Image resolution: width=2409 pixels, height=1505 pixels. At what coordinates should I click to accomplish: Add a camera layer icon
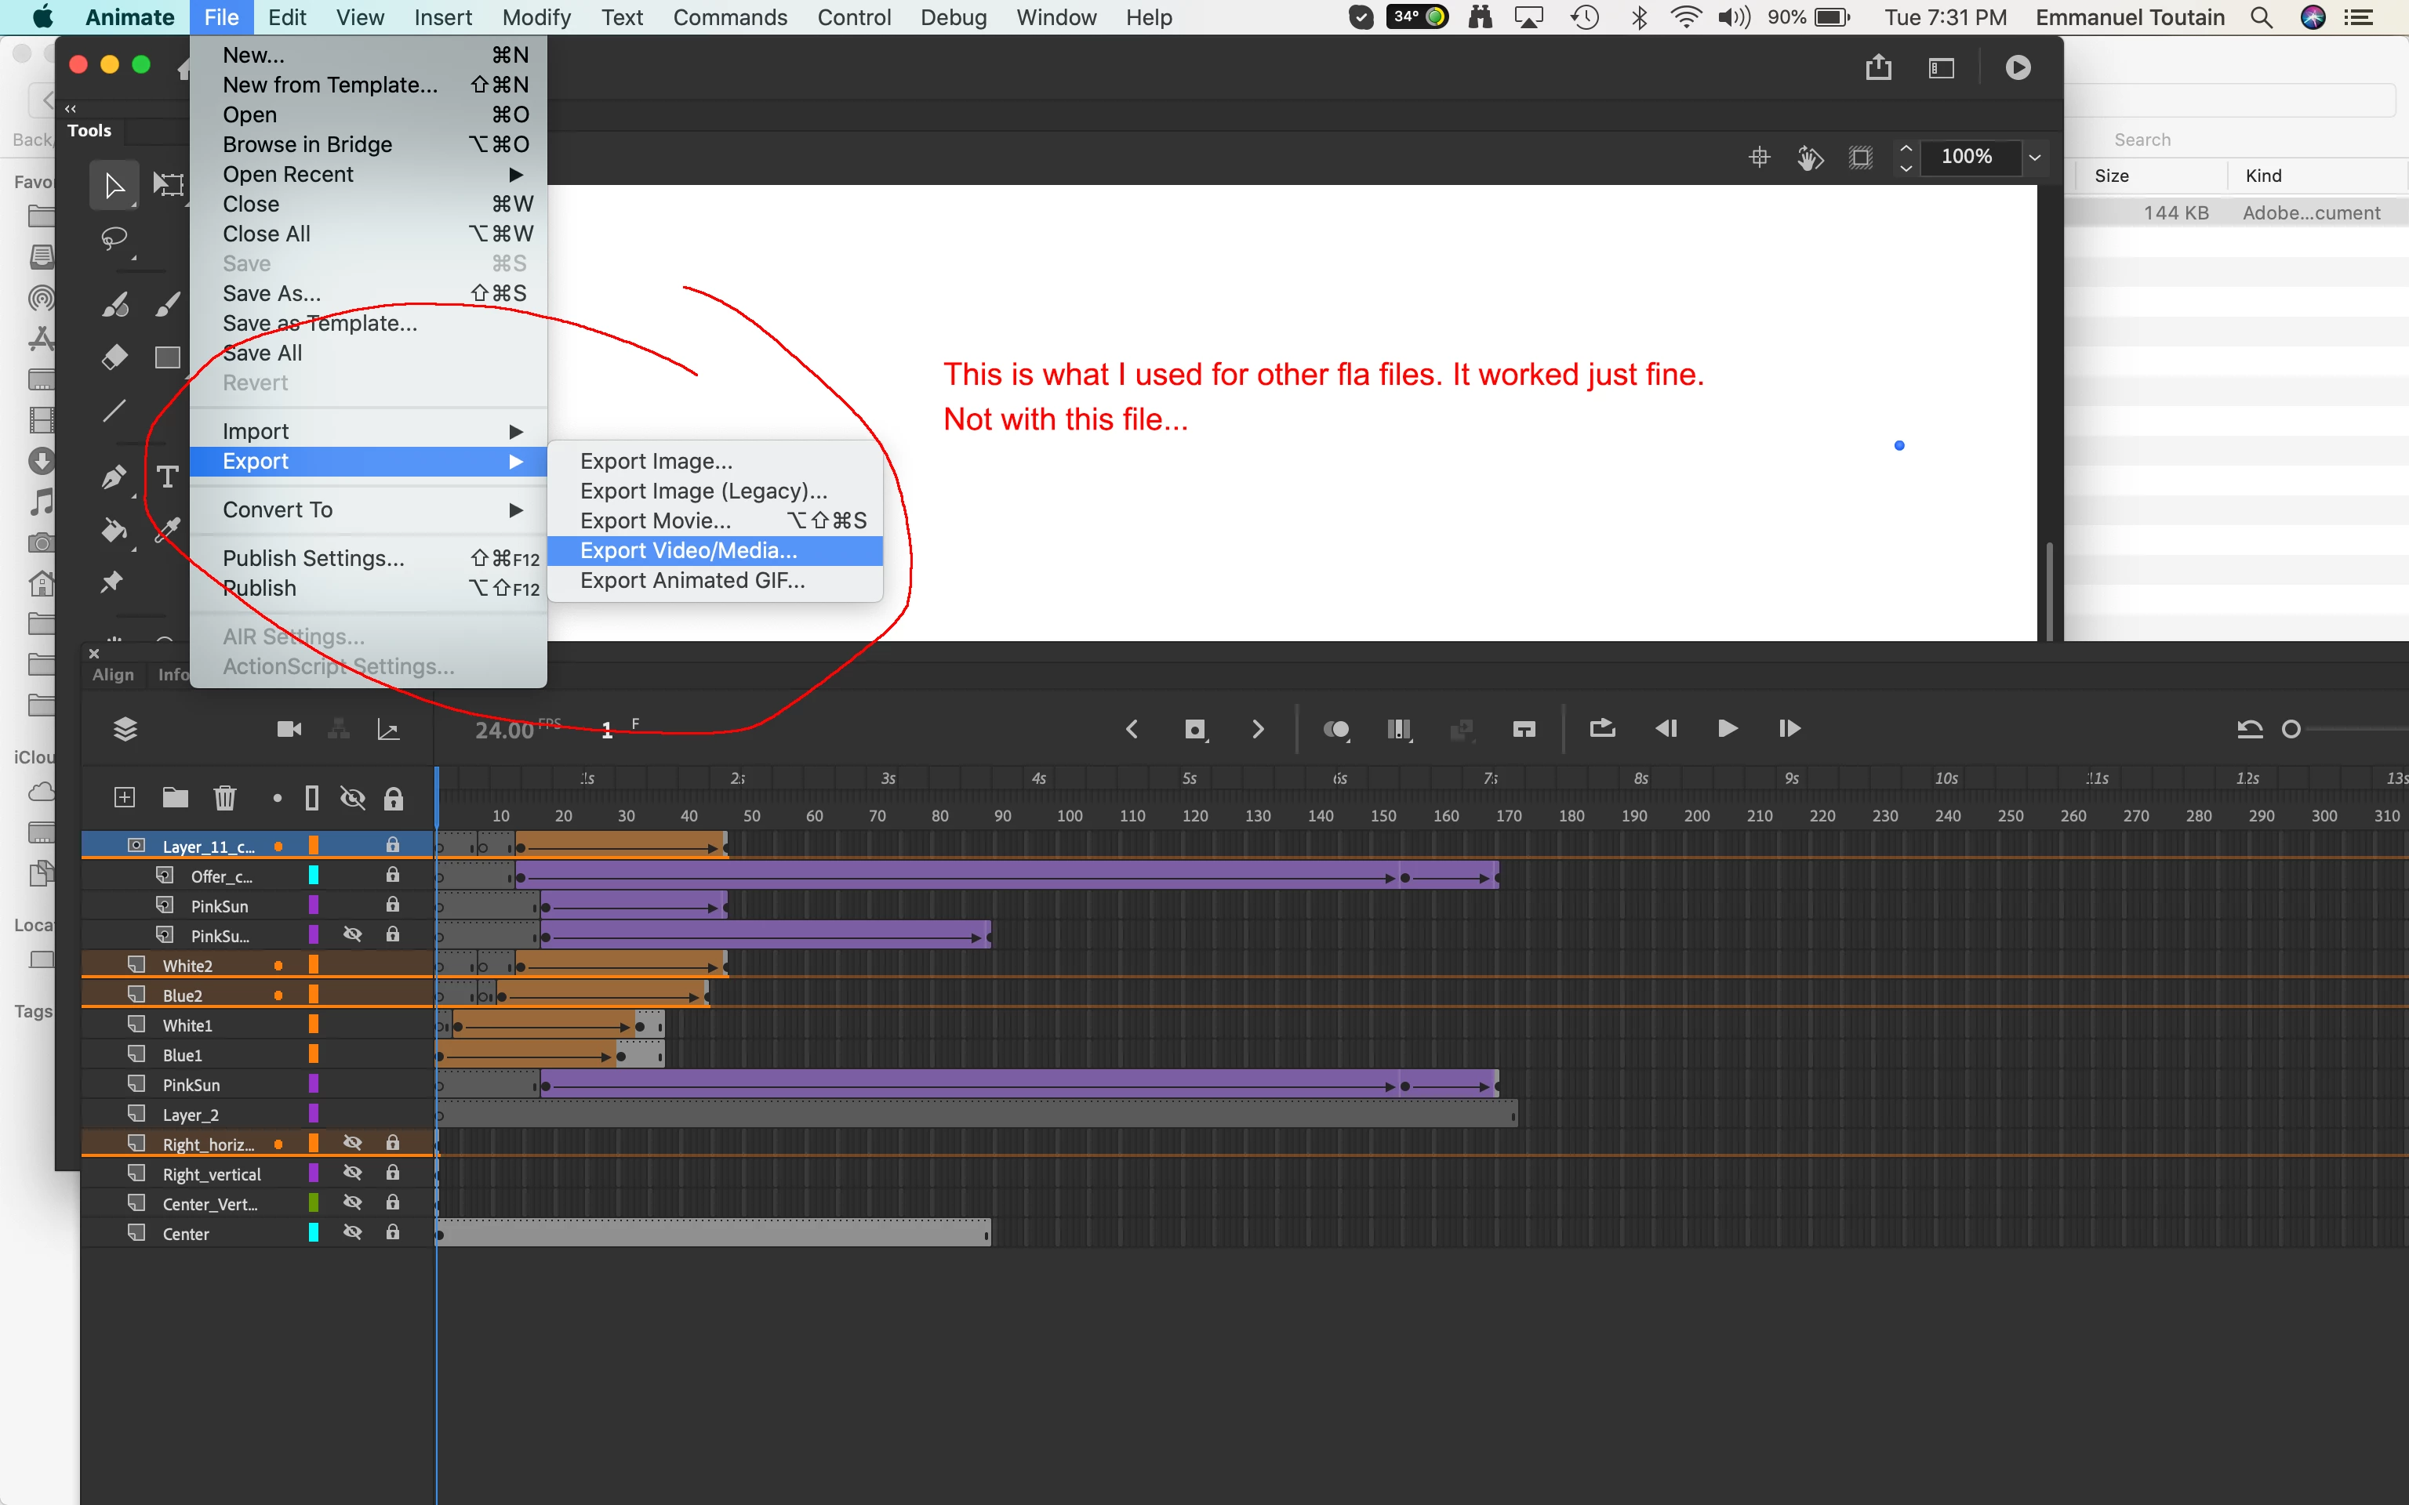tap(289, 730)
